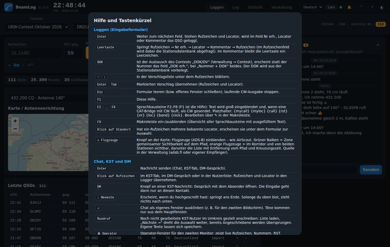The height and width of the screenshot is (247, 390).
Task: Click the '25.309 Punkte' score statistic
Action: click(x=45, y=80)
